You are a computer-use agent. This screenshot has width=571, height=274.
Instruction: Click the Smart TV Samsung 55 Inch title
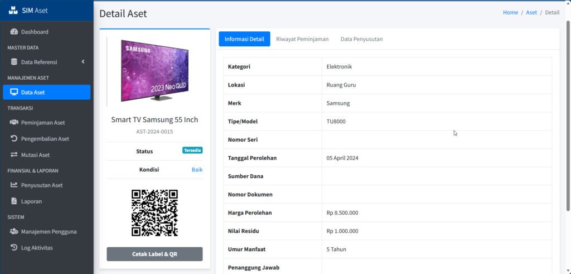(155, 119)
